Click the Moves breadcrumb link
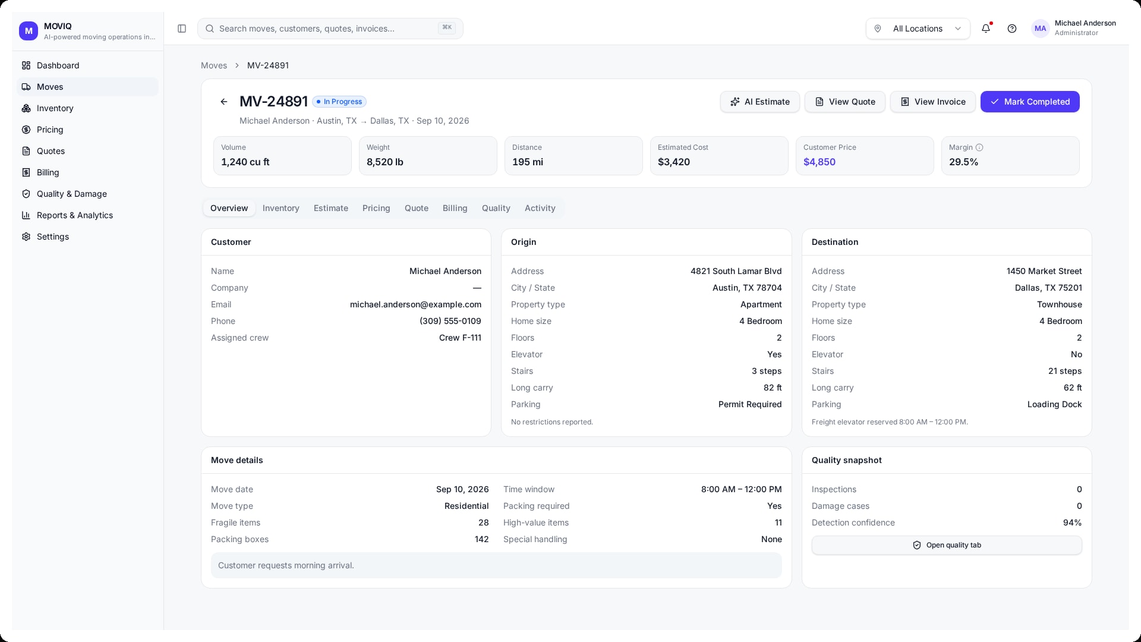Viewport: 1141px width, 642px height. tap(214, 65)
